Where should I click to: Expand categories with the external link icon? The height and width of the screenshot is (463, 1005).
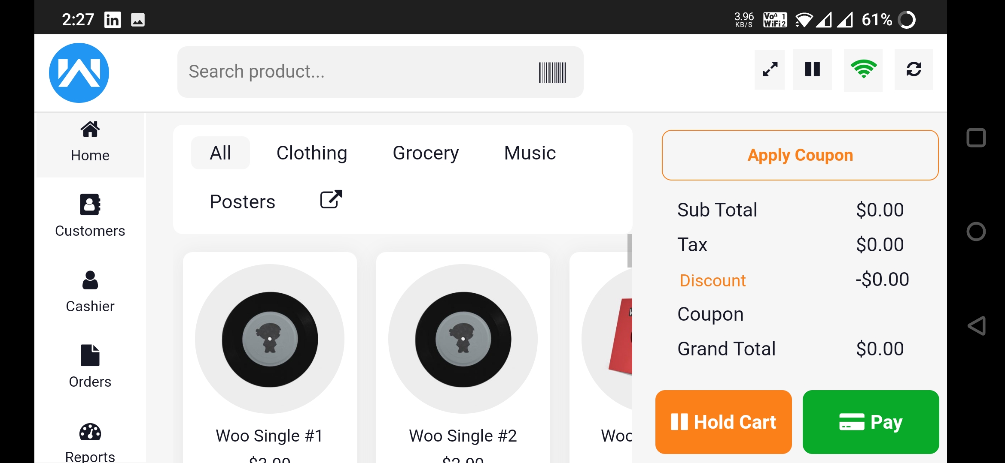(331, 200)
